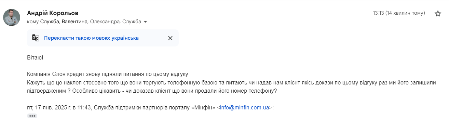This screenshot has width=449, height=133.
Task: Click "(14 хвилин тому)" relative time text
Action: (405, 13)
